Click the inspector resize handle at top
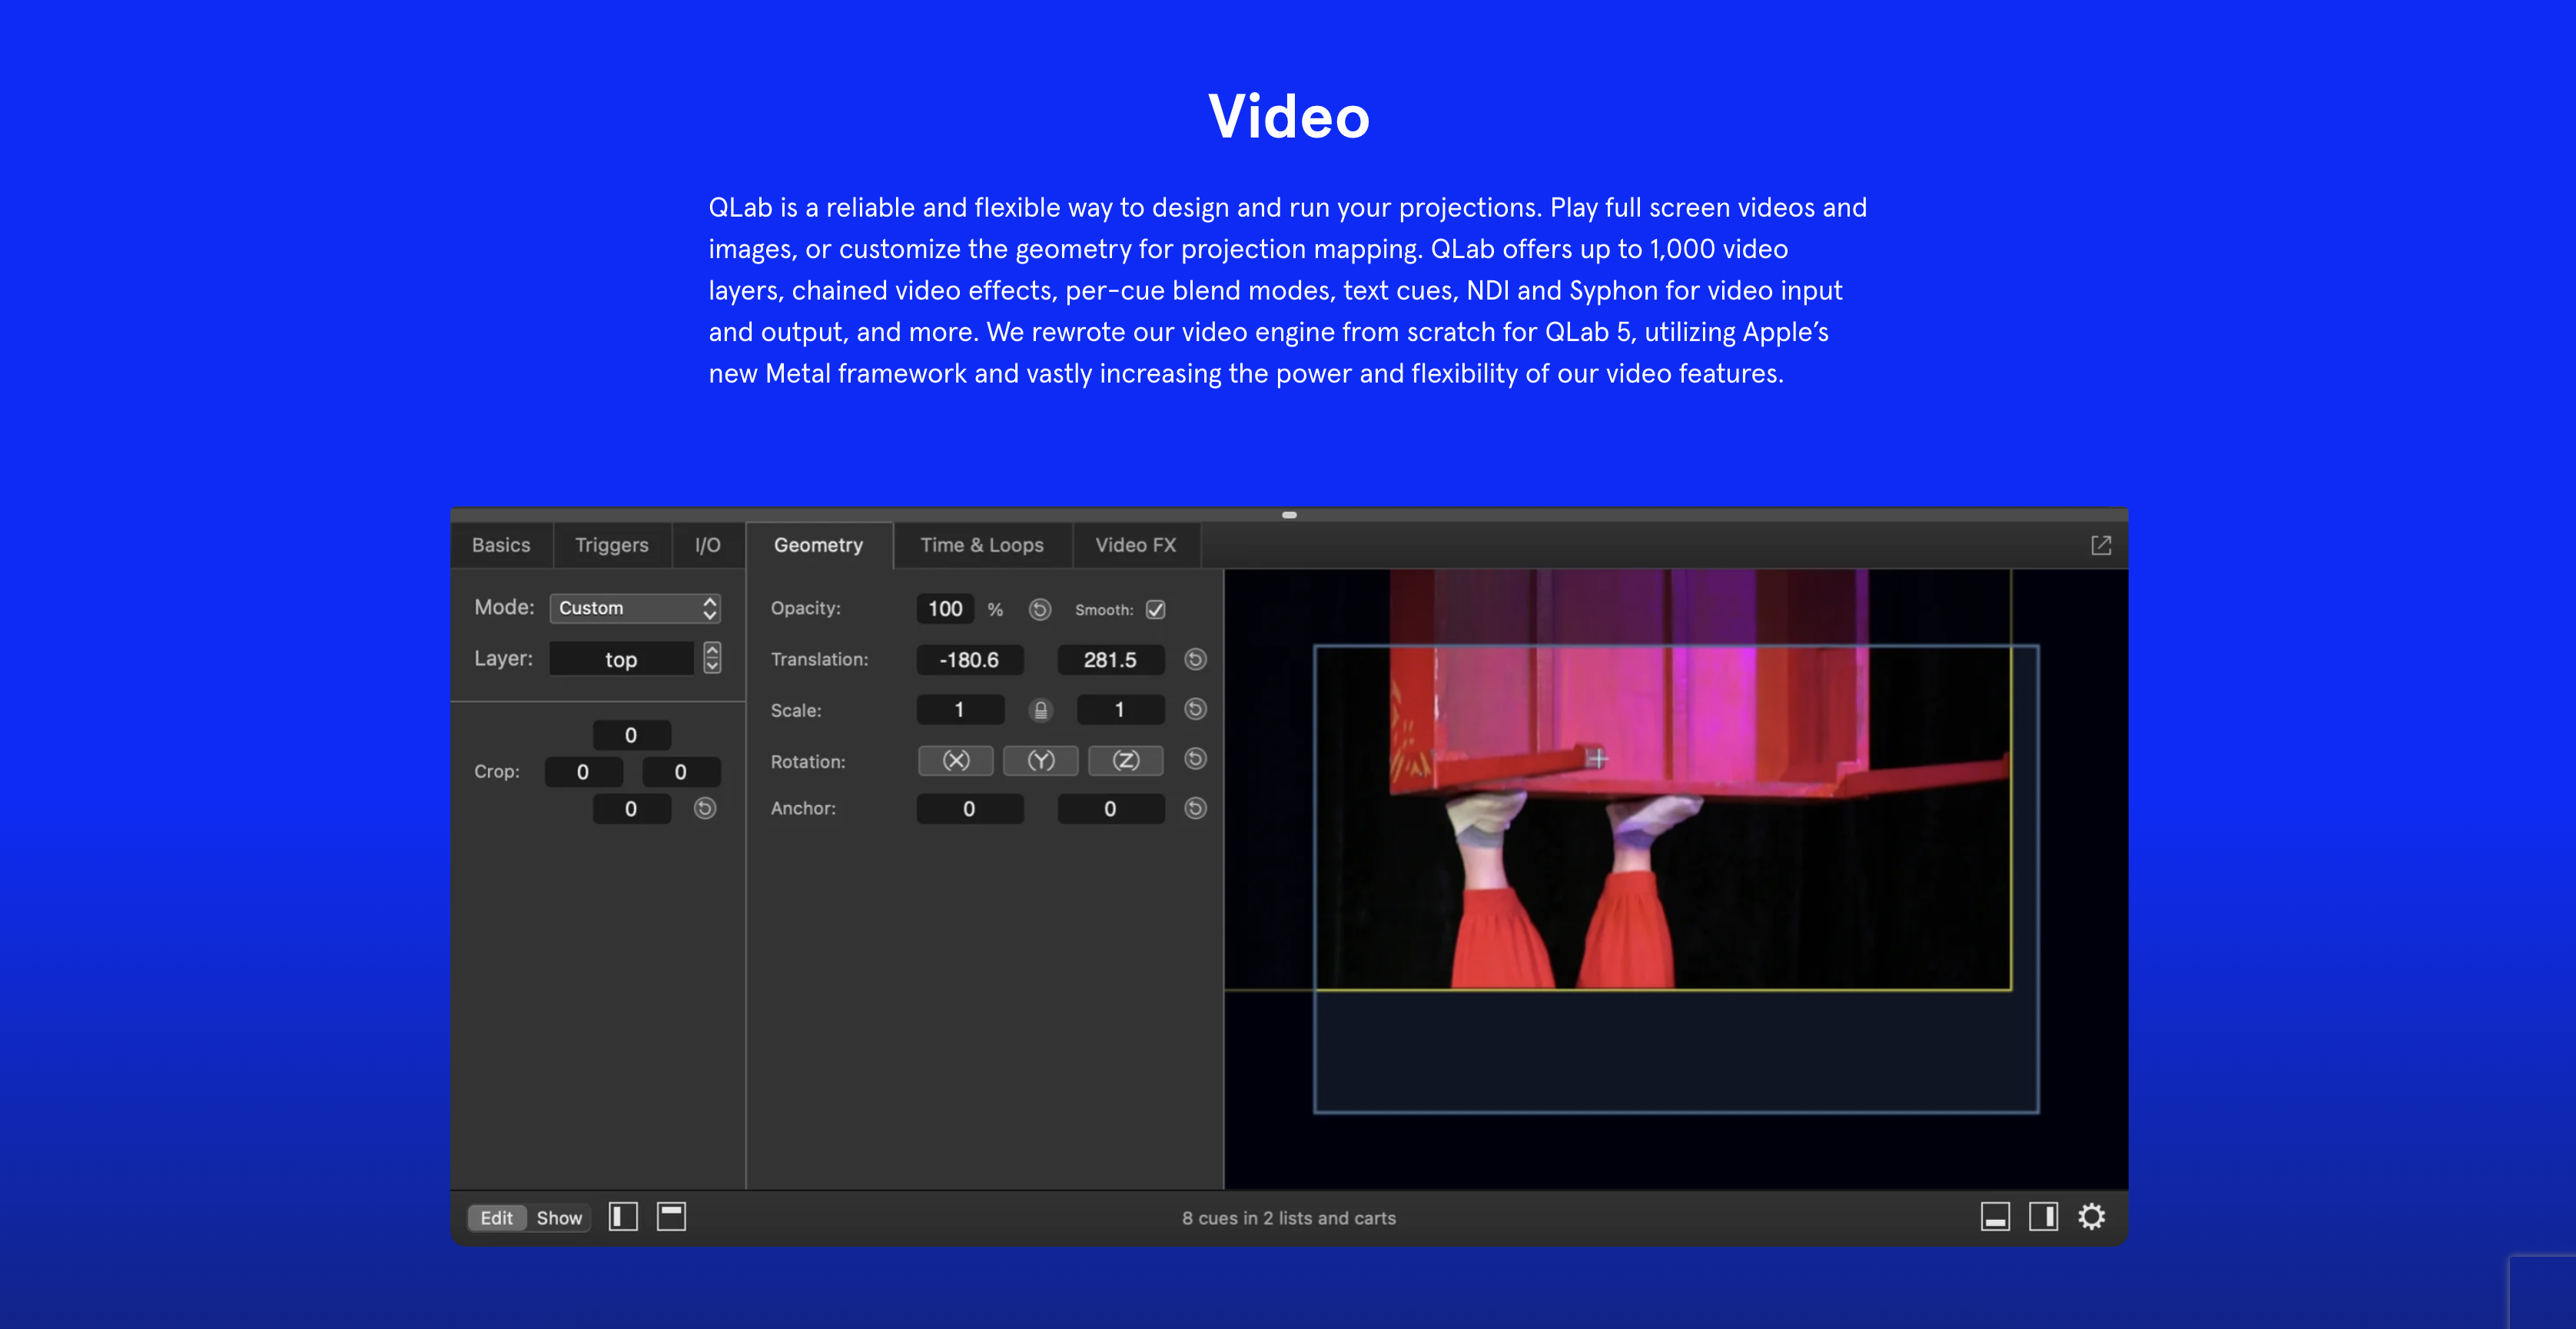Screen dimensions: 2576x1329 click(1289, 515)
